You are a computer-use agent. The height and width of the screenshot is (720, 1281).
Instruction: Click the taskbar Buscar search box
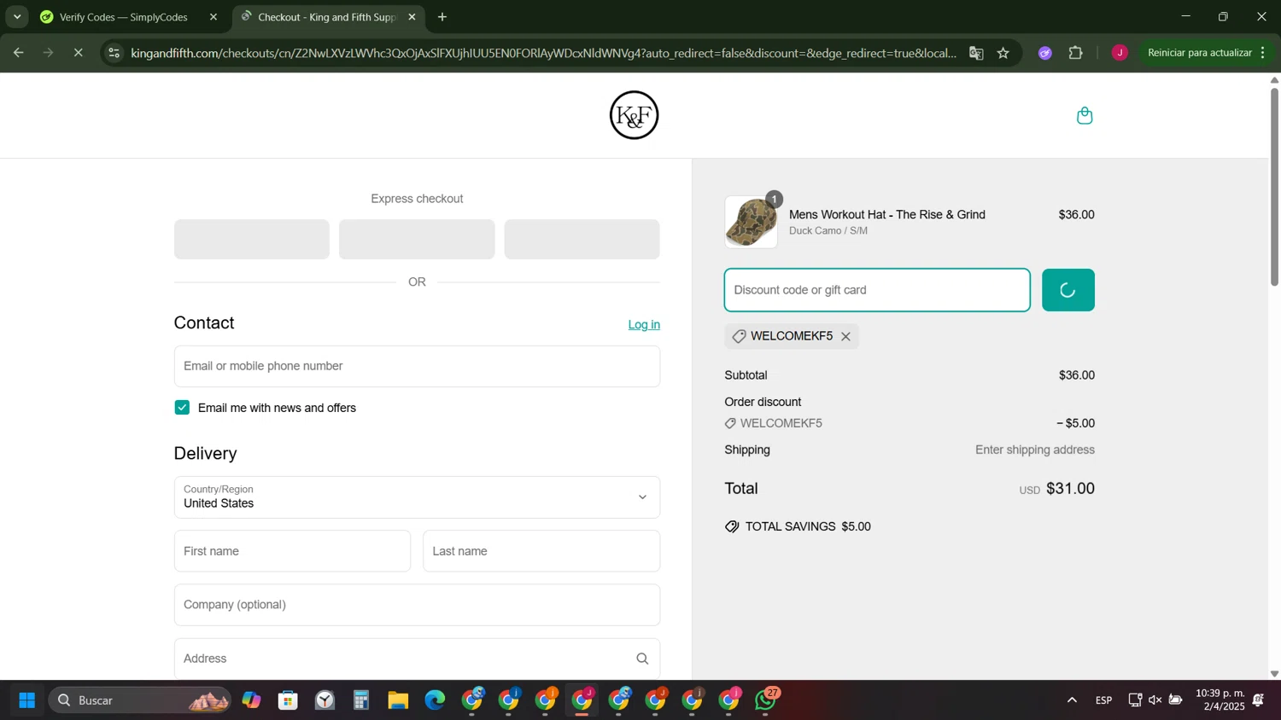(140, 700)
